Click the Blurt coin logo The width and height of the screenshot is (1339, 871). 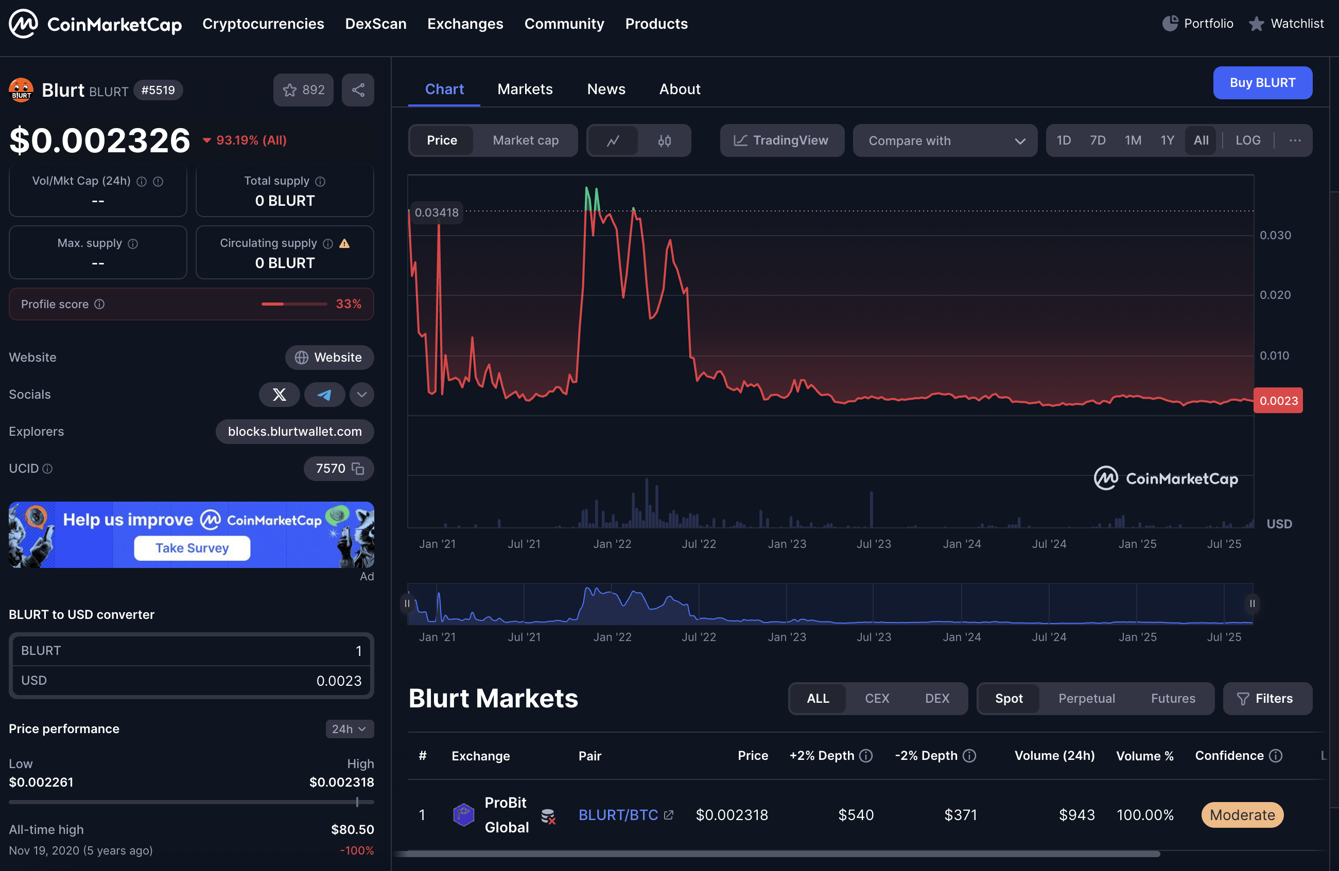[x=21, y=90]
